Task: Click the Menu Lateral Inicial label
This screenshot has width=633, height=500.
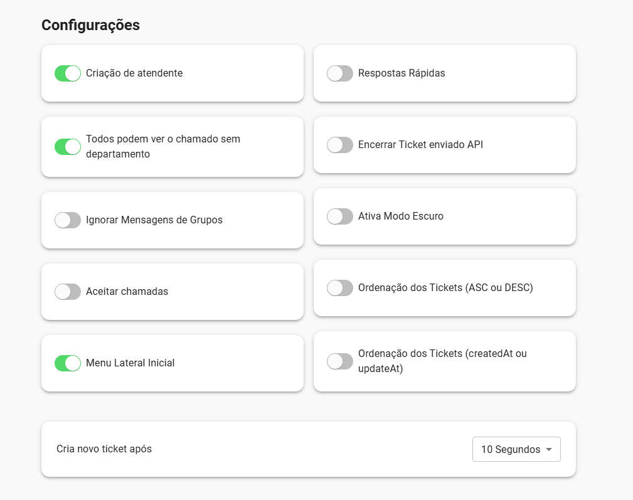Action: click(x=130, y=363)
